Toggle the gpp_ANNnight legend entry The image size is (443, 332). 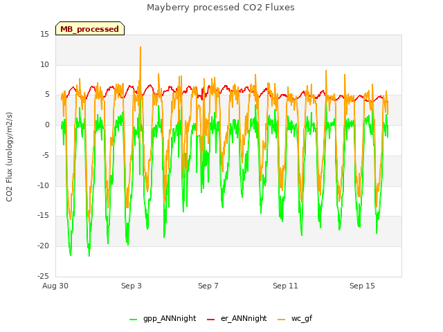[x=163, y=318]
